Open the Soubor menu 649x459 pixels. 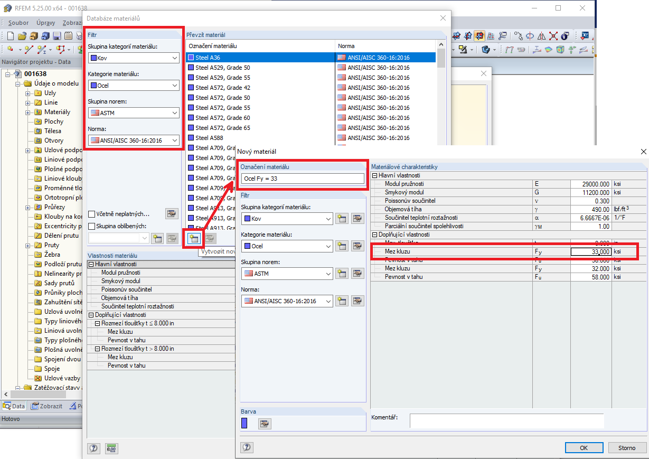(x=18, y=23)
